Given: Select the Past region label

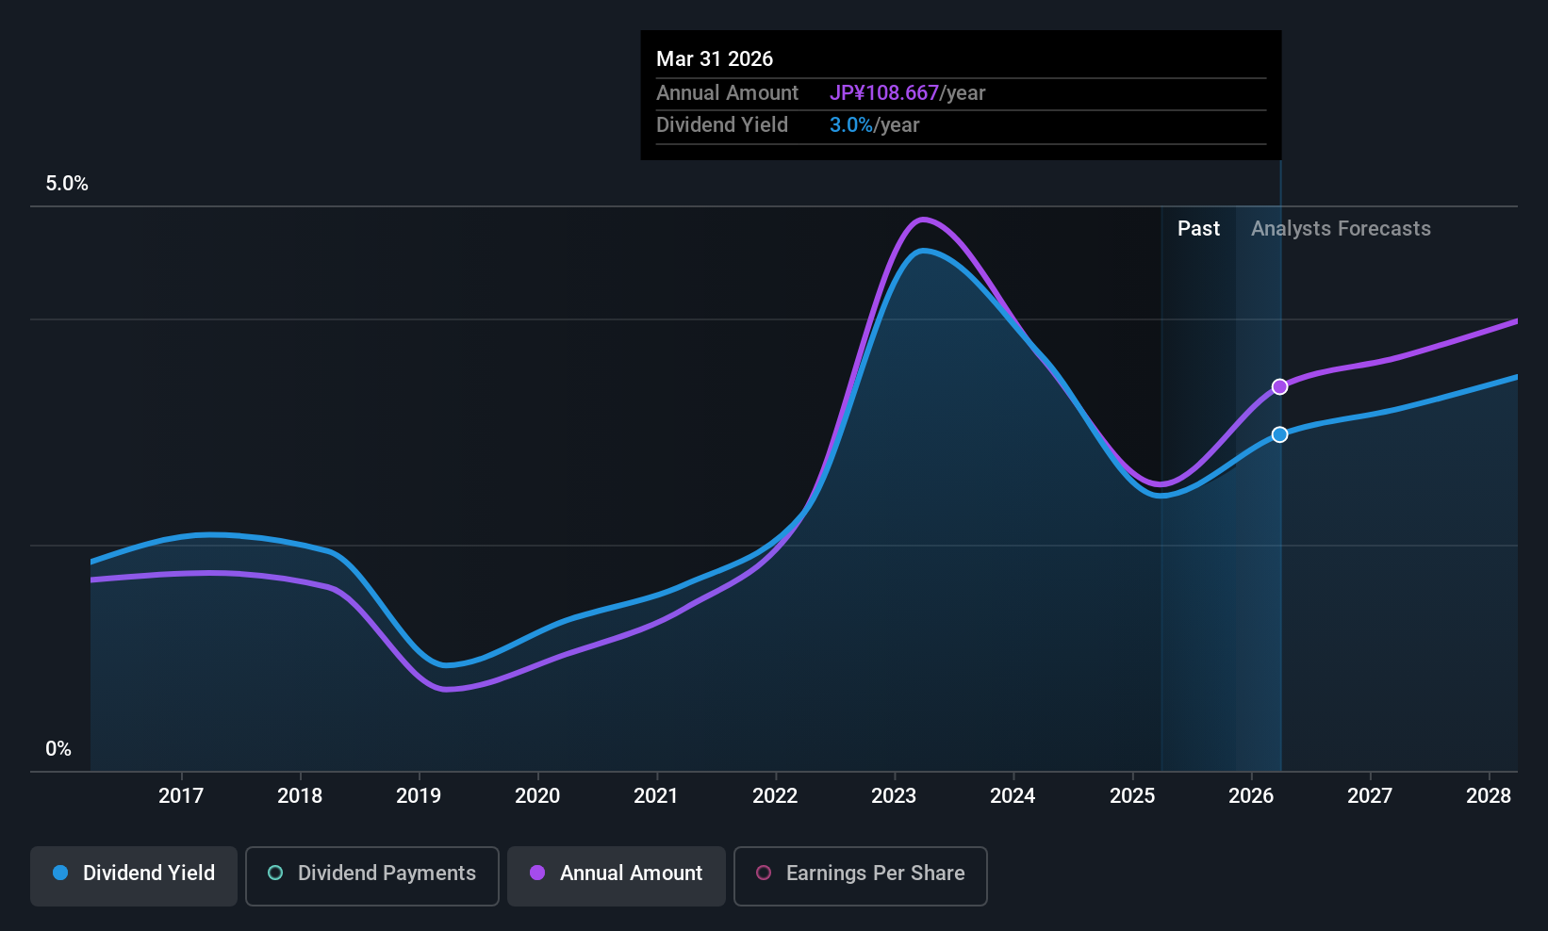Looking at the screenshot, I should point(1198,229).
